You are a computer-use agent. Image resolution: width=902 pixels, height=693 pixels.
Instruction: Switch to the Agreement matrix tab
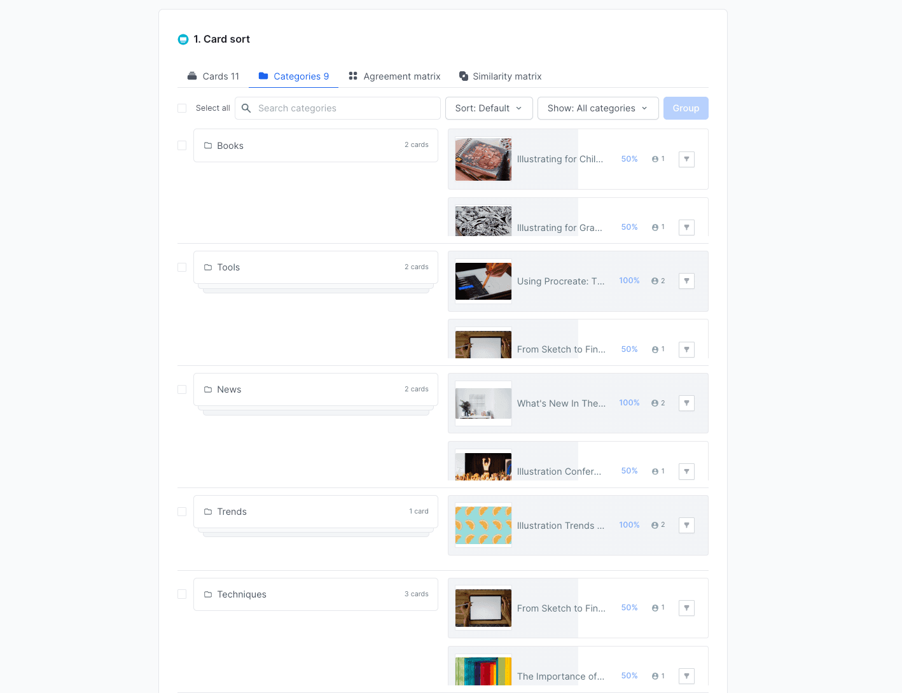[394, 76]
